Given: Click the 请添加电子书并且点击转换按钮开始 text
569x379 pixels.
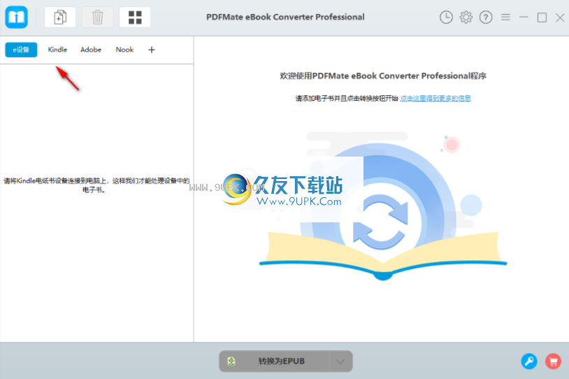Looking at the screenshot, I should (347, 98).
